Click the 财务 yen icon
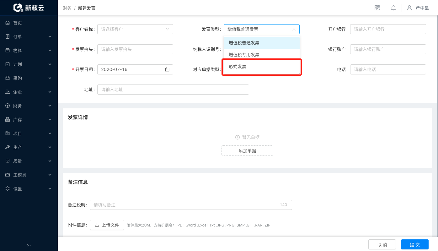 pos(8,106)
